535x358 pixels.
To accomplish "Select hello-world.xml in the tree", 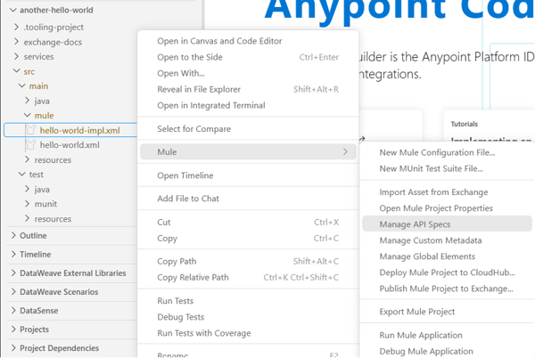I will (x=70, y=145).
